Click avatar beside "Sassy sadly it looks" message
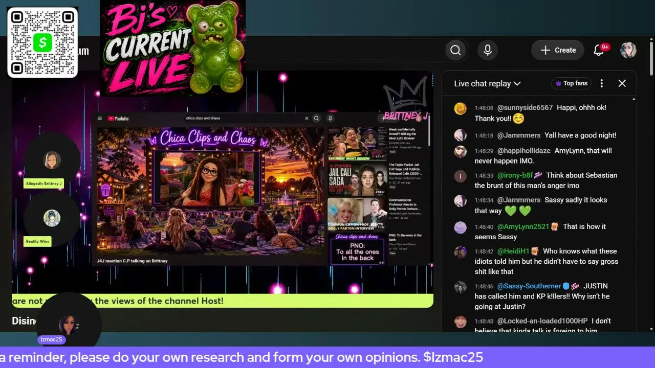 (461, 201)
